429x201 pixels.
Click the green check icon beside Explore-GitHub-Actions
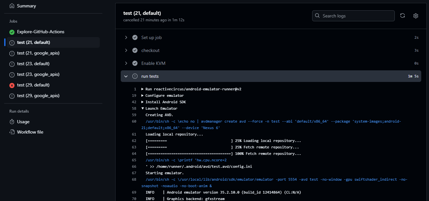(11, 32)
